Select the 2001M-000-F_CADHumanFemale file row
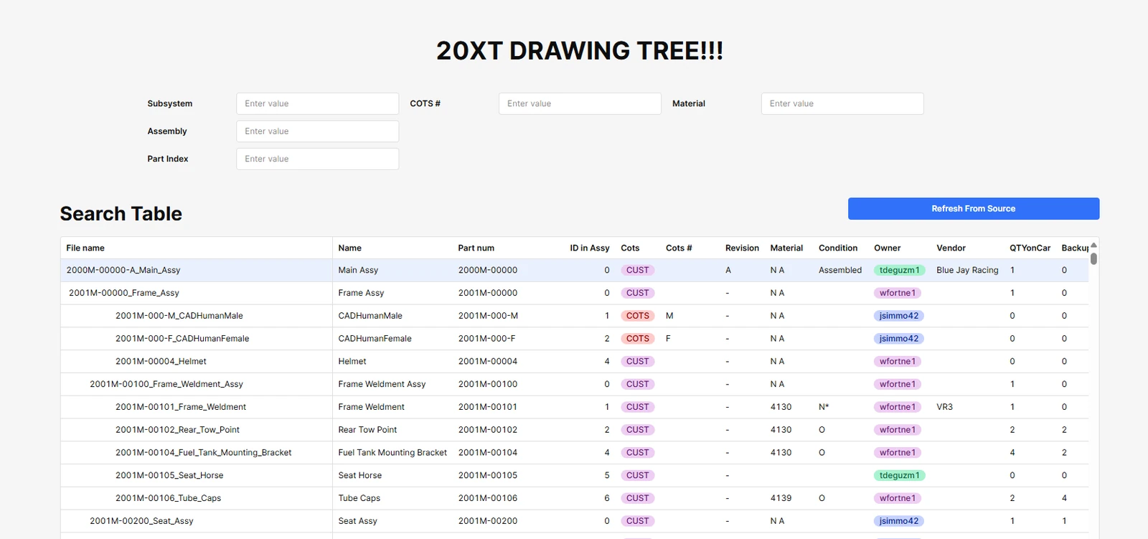Viewport: 1148px width, 539px height. [x=574, y=339]
